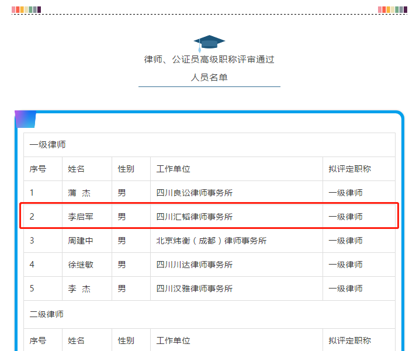Click workplace cell 四川汇韬律师事务所
The width and height of the screenshot is (416, 351).
click(237, 217)
